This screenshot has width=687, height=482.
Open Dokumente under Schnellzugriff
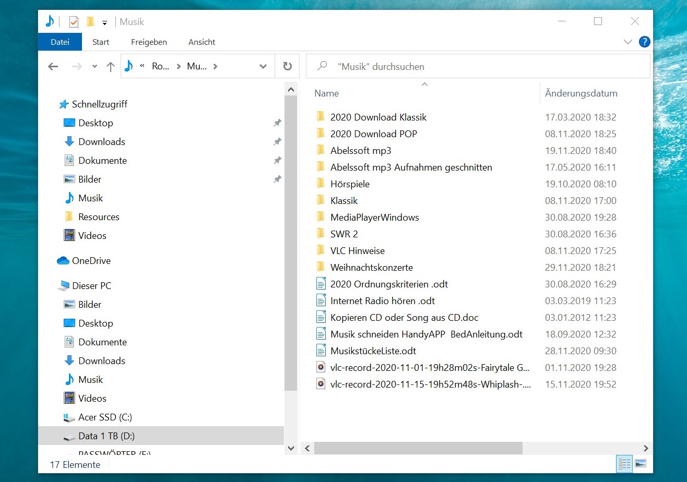click(x=102, y=160)
